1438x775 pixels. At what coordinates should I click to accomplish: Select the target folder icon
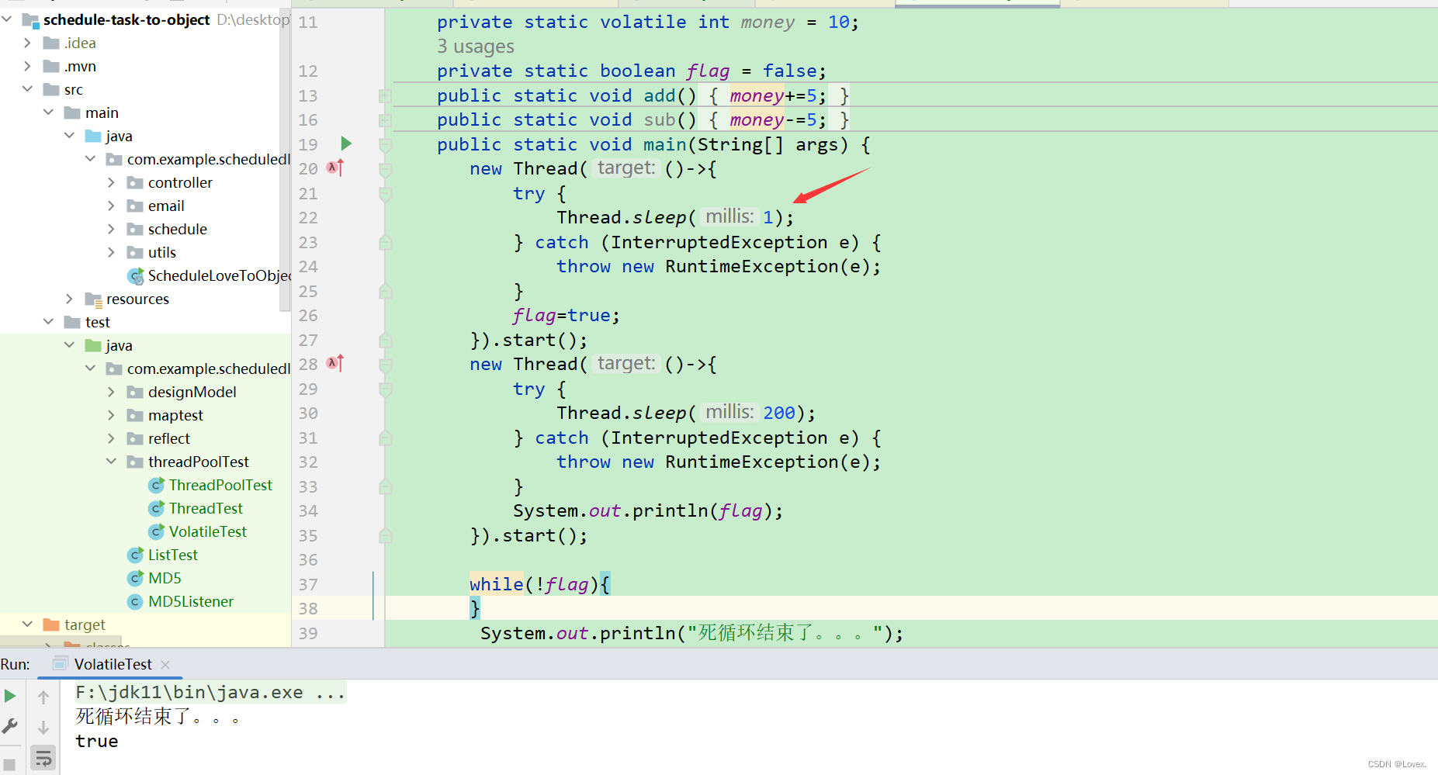51,624
